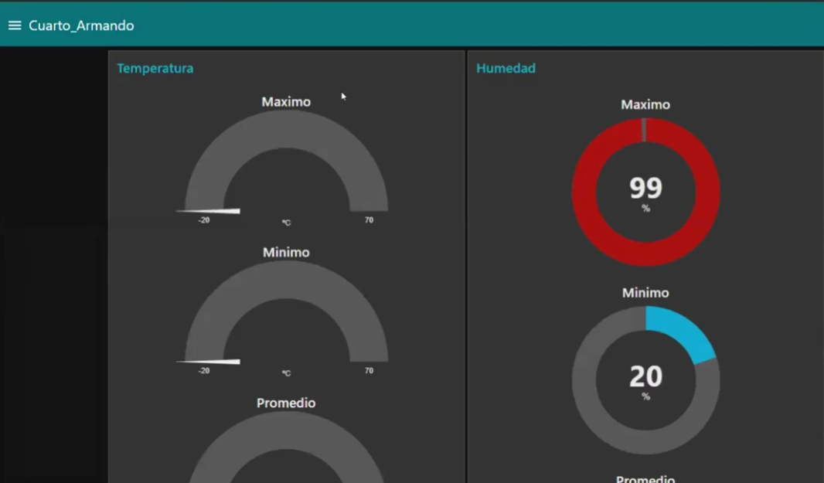Click the -20 scale label on Minimo gauge
Screen dimensions: 824x483
click(204, 370)
